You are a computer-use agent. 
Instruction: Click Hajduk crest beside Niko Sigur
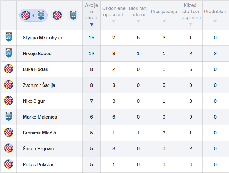pyautogui.click(x=8, y=101)
